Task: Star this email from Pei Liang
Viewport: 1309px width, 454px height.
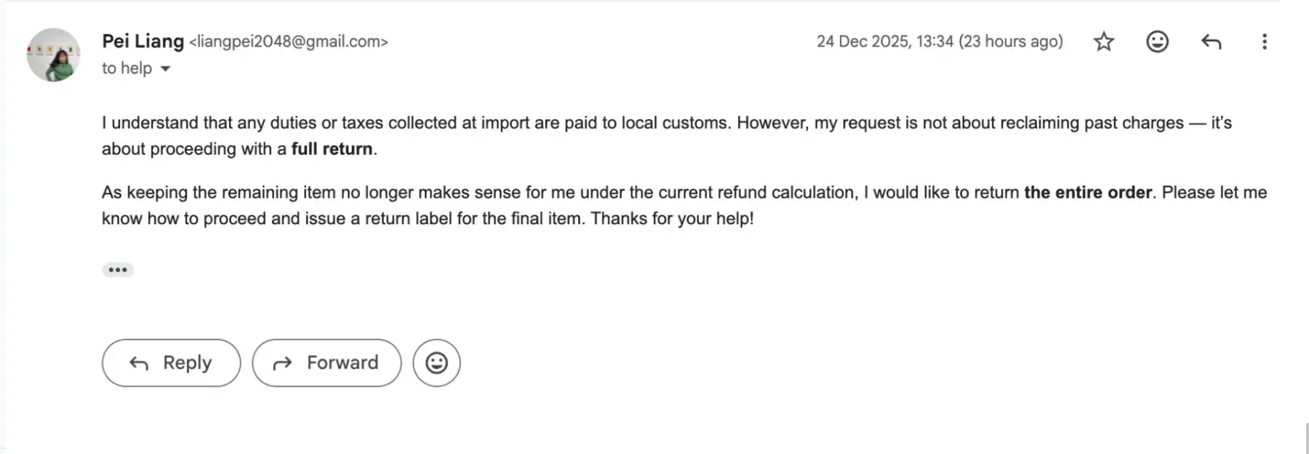Action: click(1103, 41)
